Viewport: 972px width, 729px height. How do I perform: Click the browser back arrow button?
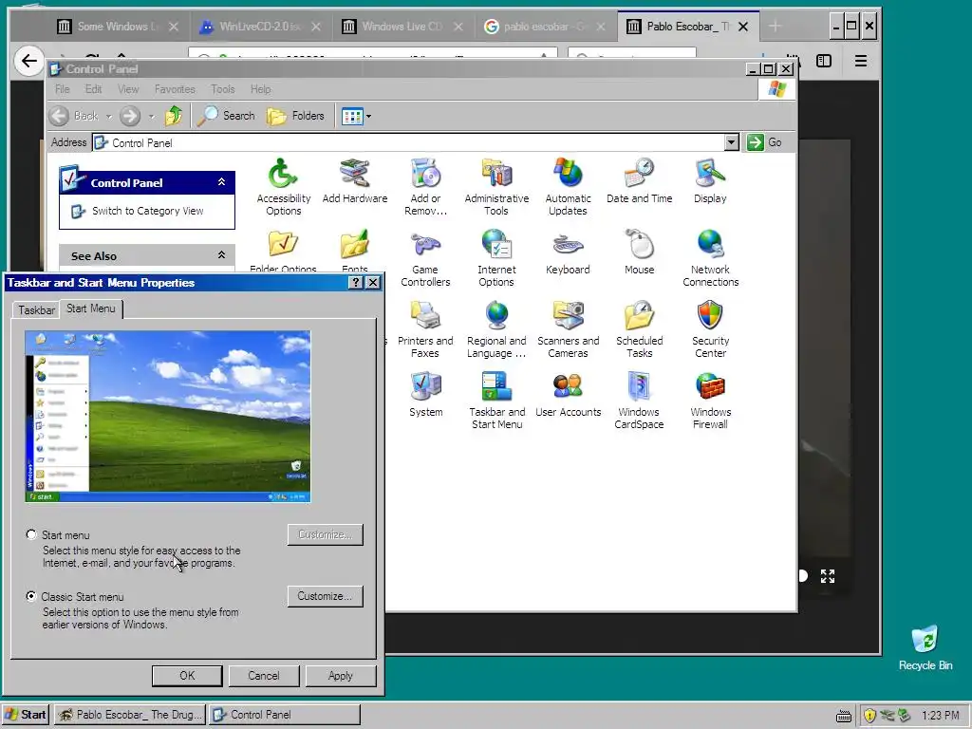click(x=28, y=61)
